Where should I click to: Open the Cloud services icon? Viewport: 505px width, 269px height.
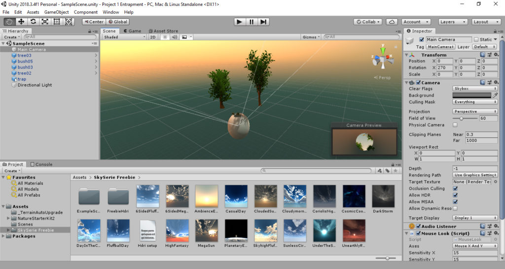click(x=392, y=22)
